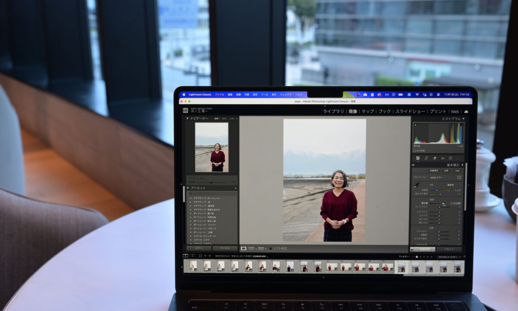Screen dimensions: 518x311
Task: Open the カスタムフィルター dropdown
Action: tap(449, 257)
